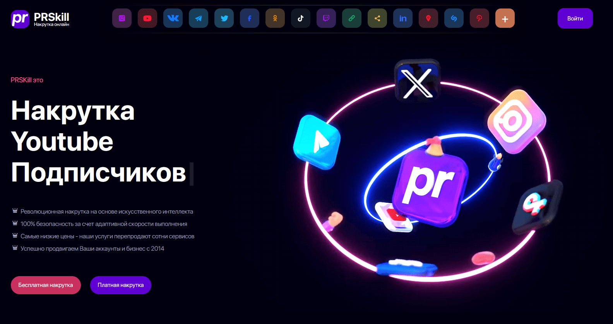Image resolution: width=613 pixels, height=324 pixels.
Task: Click the Войти login button
Action: click(575, 19)
